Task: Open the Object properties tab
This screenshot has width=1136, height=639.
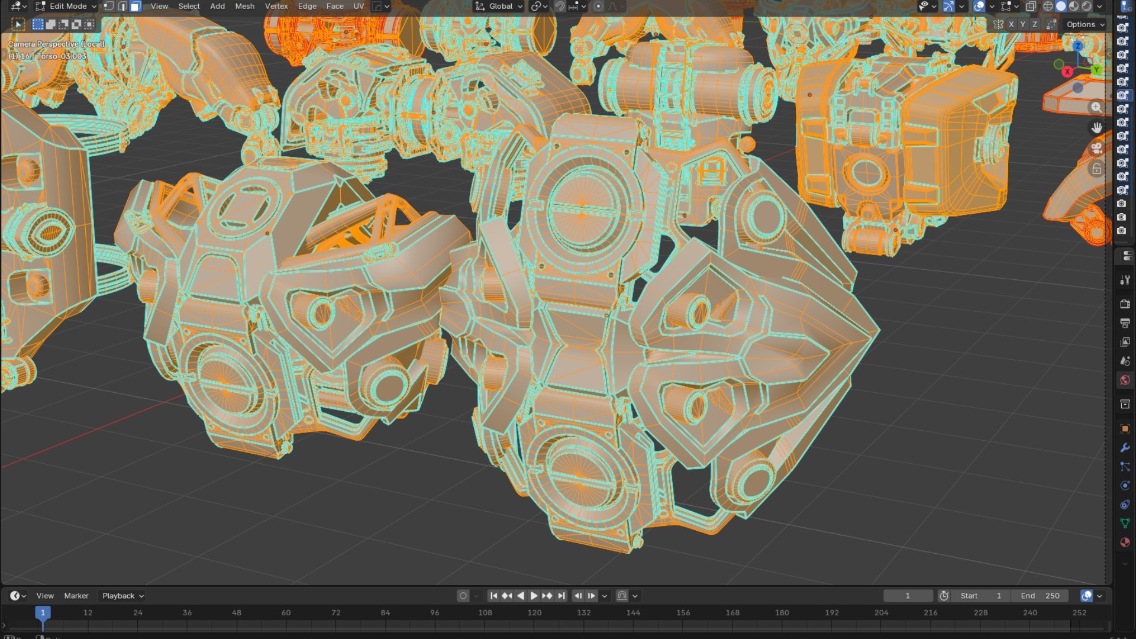Action: tap(1125, 428)
